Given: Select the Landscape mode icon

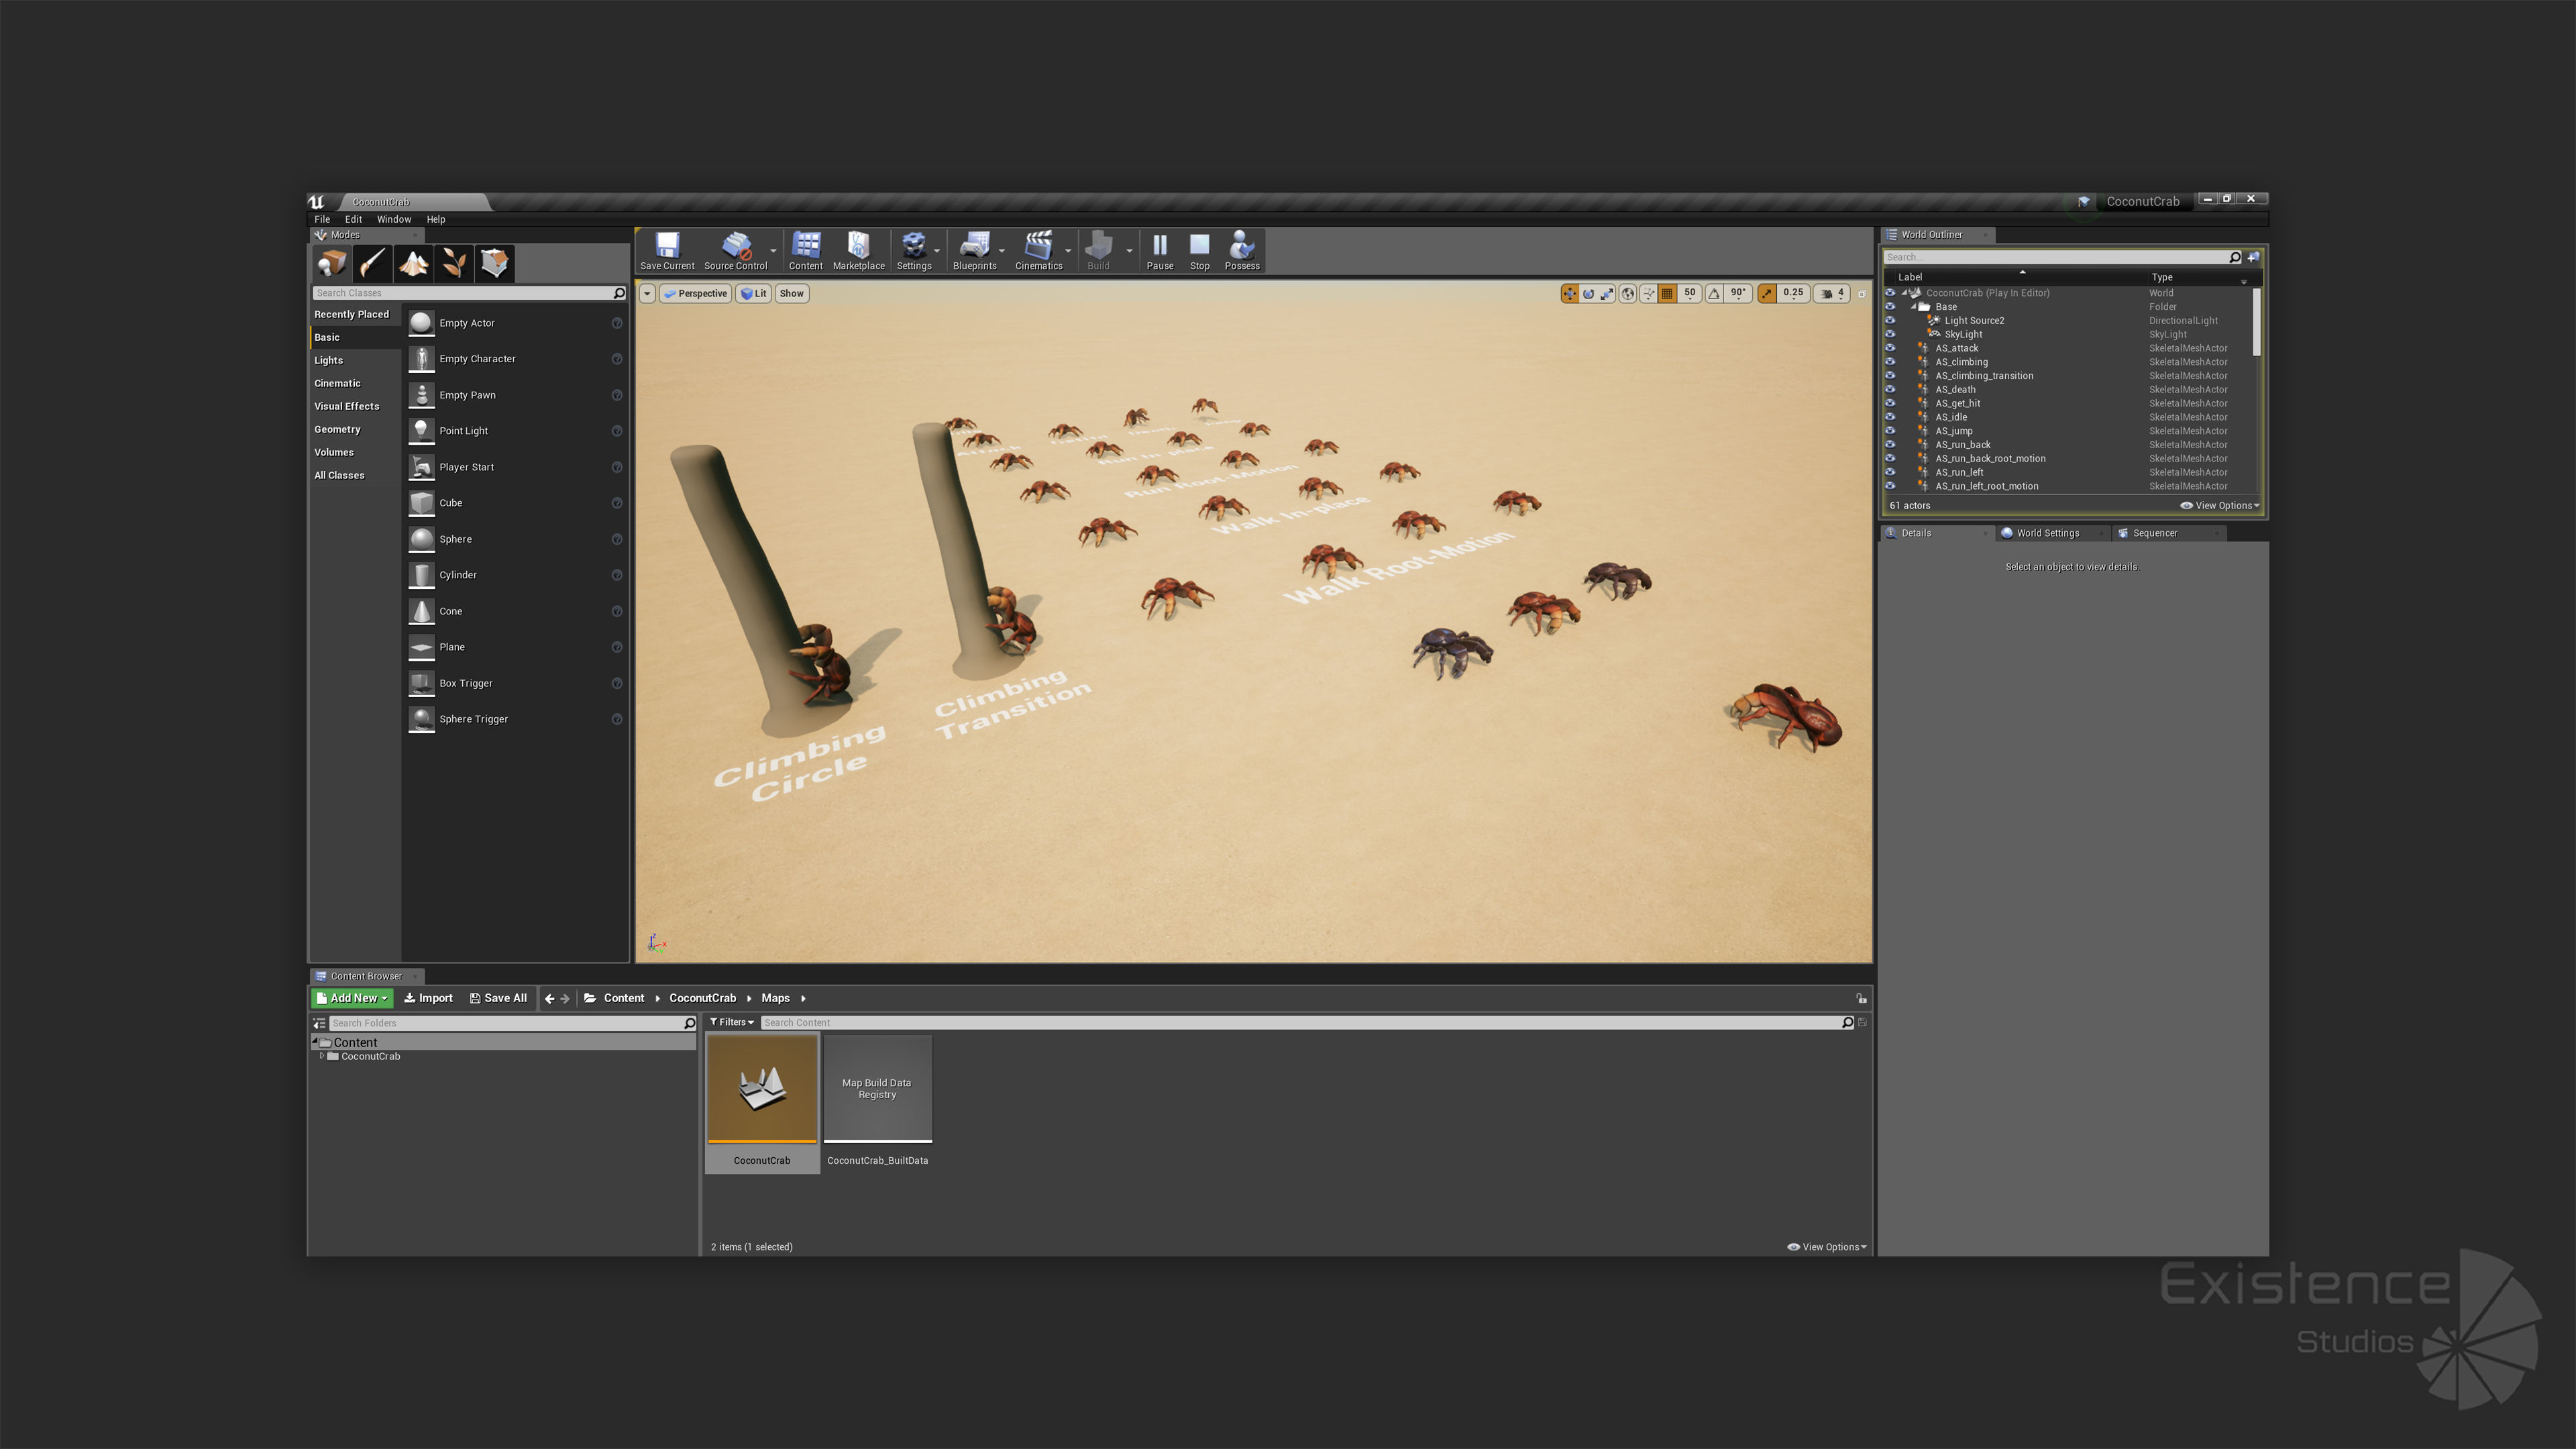Looking at the screenshot, I should pos(413,263).
